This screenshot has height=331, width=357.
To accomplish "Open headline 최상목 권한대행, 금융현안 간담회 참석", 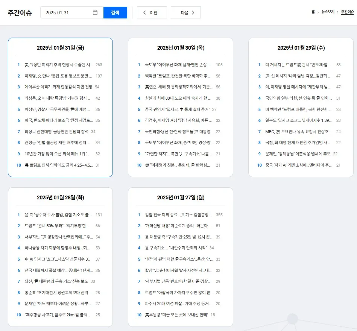I will pyautogui.click(x=56, y=132).
